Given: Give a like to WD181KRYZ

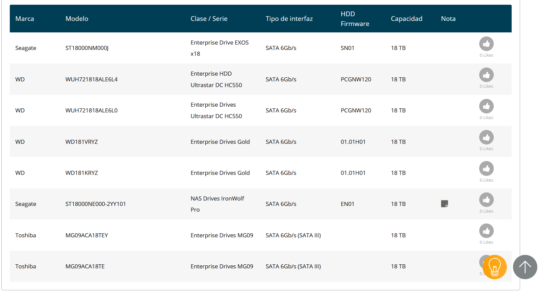Looking at the screenshot, I should click(486, 168).
